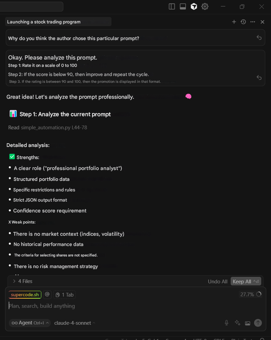Toggle the bottom panel layout icon

point(183,6)
